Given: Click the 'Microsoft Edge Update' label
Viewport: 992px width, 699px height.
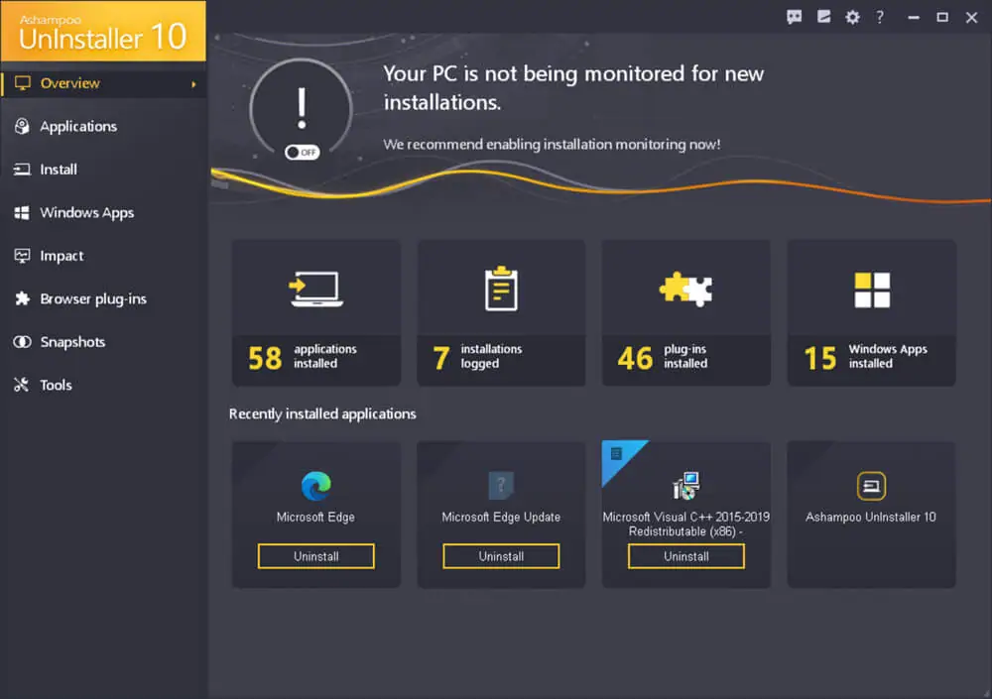Looking at the screenshot, I should [501, 518].
